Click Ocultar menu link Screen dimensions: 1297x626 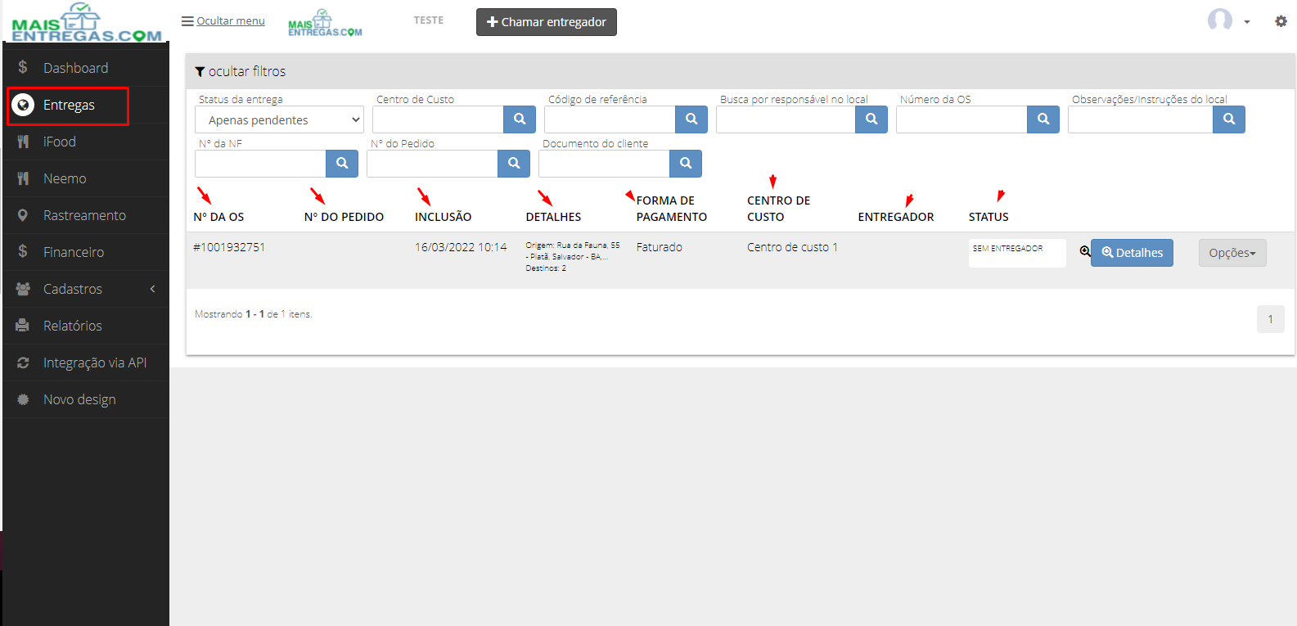[x=223, y=21]
